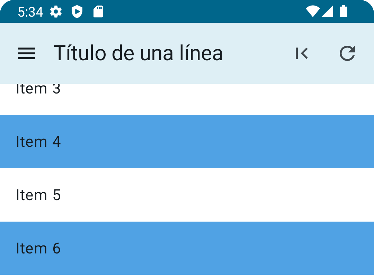The height and width of the screenshot is (277, 374).
Task: Tap the SD card status bar icon
Action: [x=98, y=12]
